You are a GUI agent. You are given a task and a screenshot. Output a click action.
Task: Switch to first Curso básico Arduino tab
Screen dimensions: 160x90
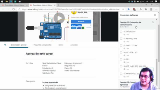tap(14, 5)
